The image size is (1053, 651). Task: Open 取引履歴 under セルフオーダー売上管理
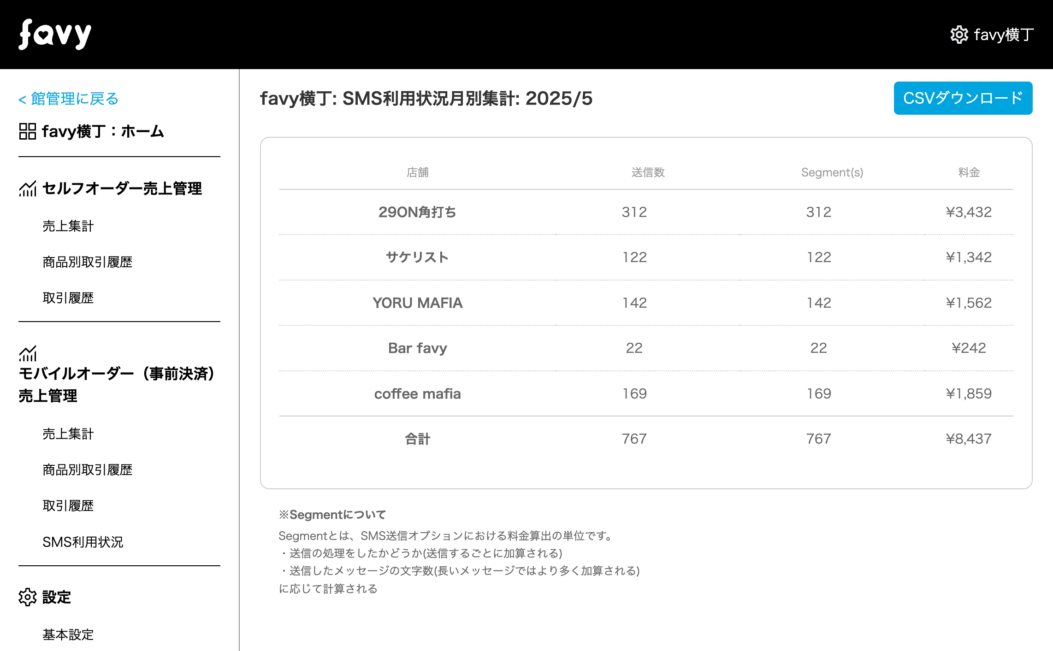pos(68,298)
